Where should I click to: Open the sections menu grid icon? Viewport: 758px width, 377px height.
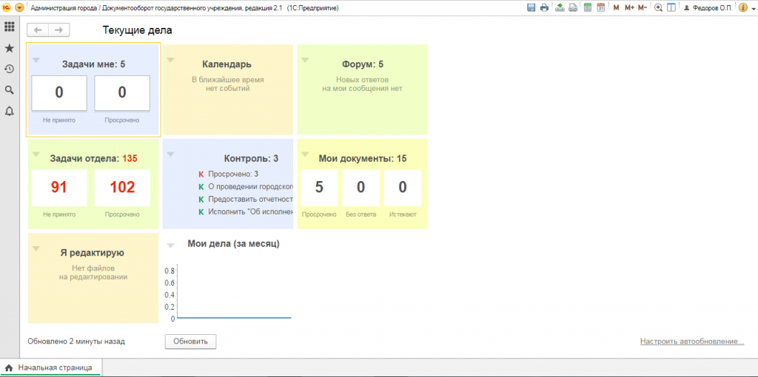10,27
